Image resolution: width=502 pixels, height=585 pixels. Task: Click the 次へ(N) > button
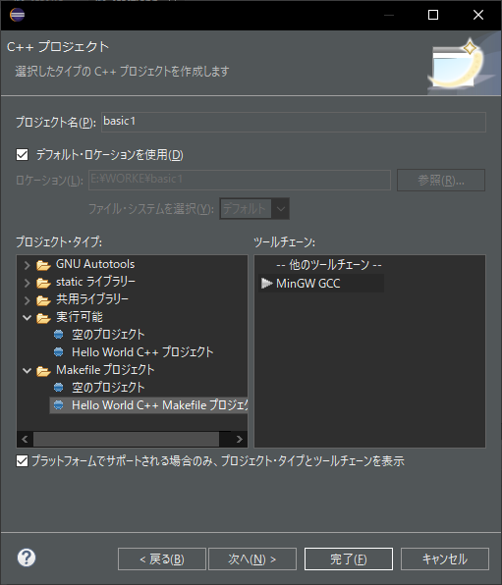[x=252, y=558]
